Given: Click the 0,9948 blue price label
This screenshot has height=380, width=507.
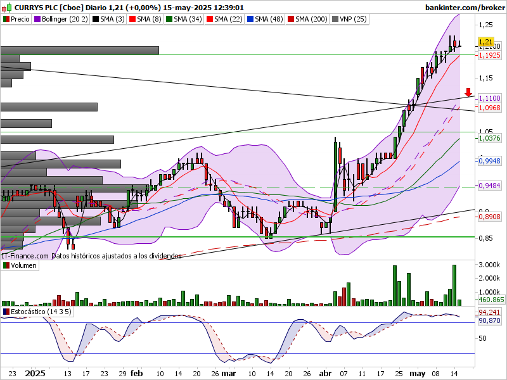Looking at the screenshot, I should (489, 161).
